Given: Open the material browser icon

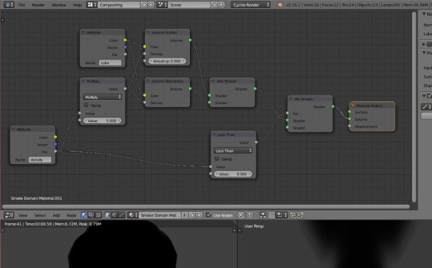Looking at the screenshot, I should click(x=133, y=215).
